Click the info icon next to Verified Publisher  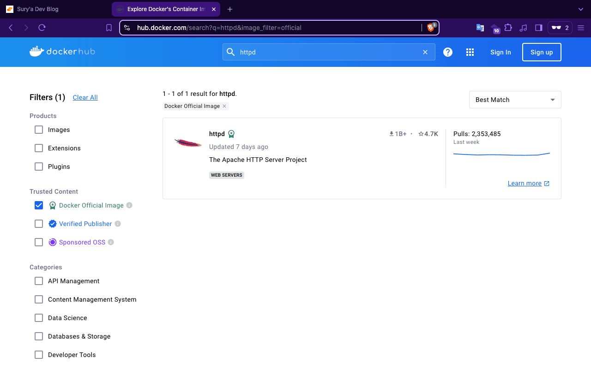pos(118,224)
